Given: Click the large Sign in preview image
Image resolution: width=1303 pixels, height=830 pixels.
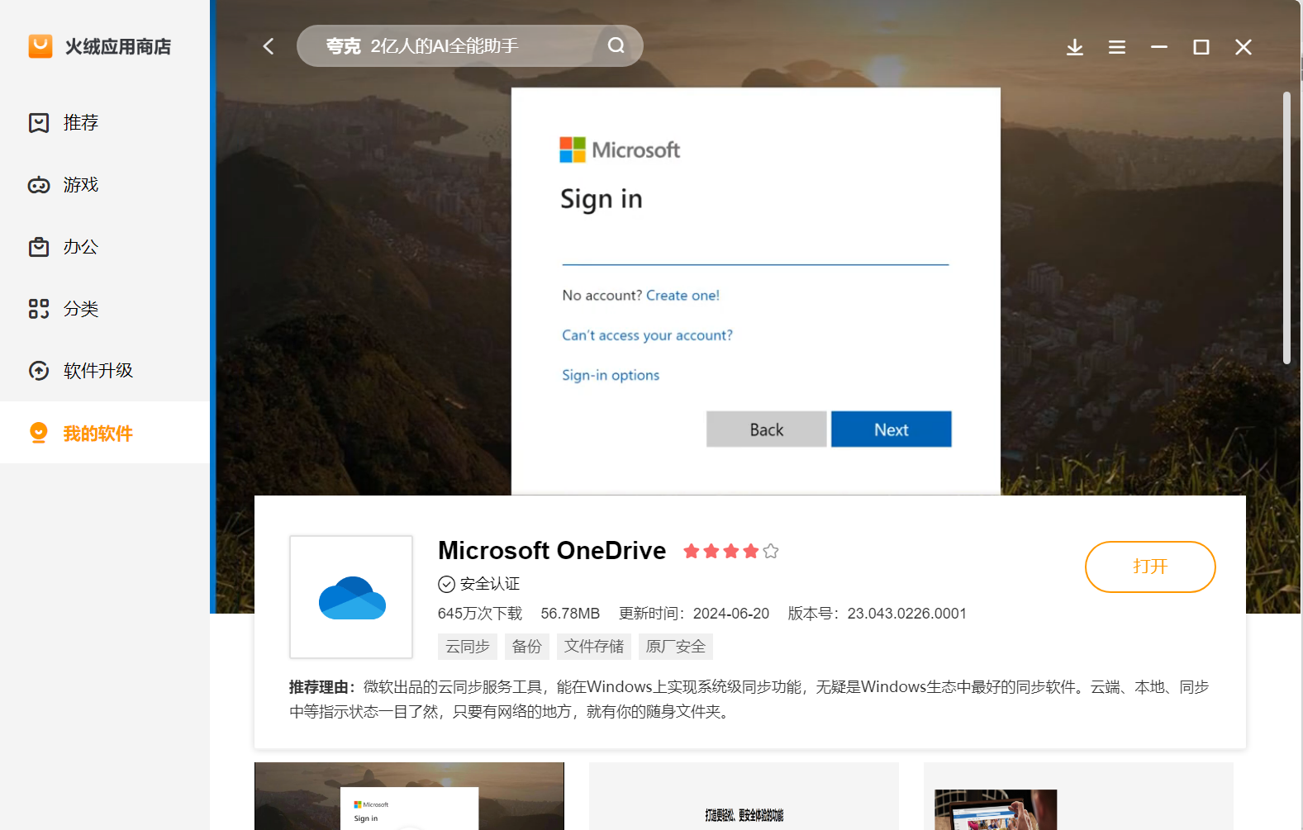Looking at the screenshot, I should [x=755, y=291].
